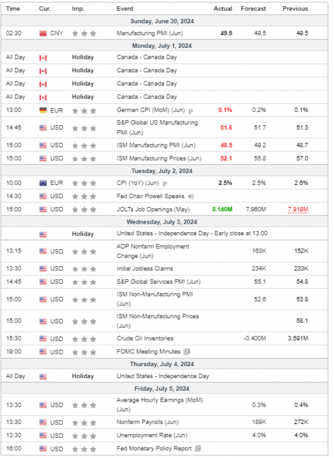The width and height of the screenshot is (334, 458).
Task: Click the revised previous value 7.919M
Action: coord(298,209)
